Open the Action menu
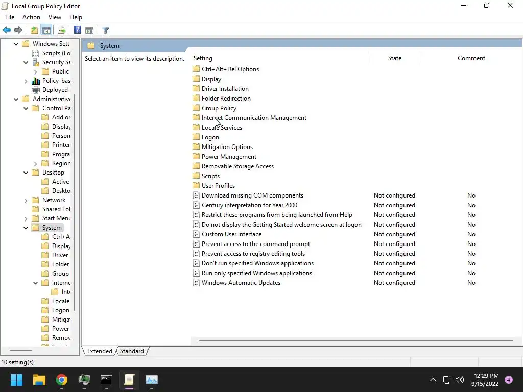Image resolution: width=523 pixels, height=392 pixels. 31,17
